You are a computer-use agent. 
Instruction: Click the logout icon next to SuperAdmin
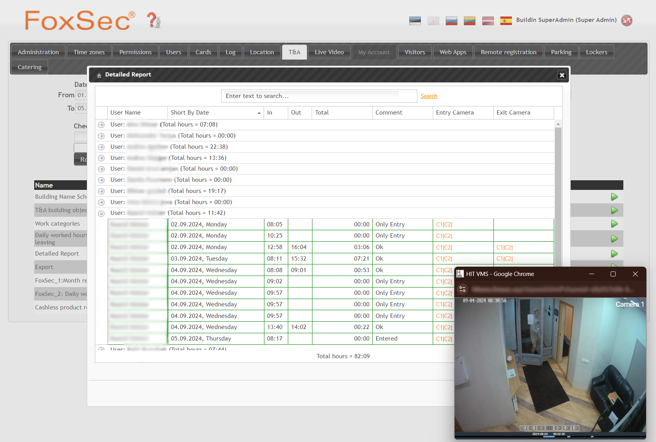click(627, 20)
